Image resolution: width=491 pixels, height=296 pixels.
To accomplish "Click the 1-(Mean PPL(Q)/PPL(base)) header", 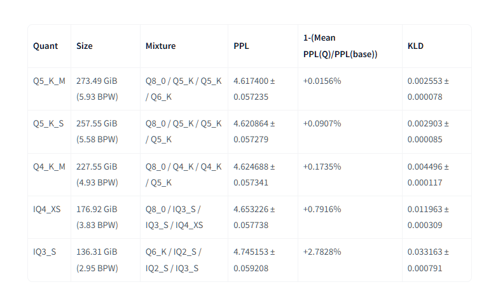I will point(340,46).
